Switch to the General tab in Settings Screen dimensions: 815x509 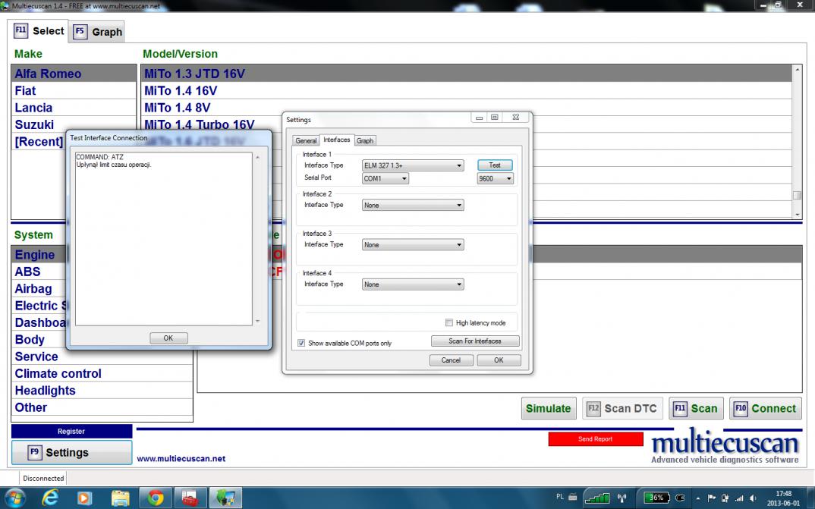pos(306,140)
